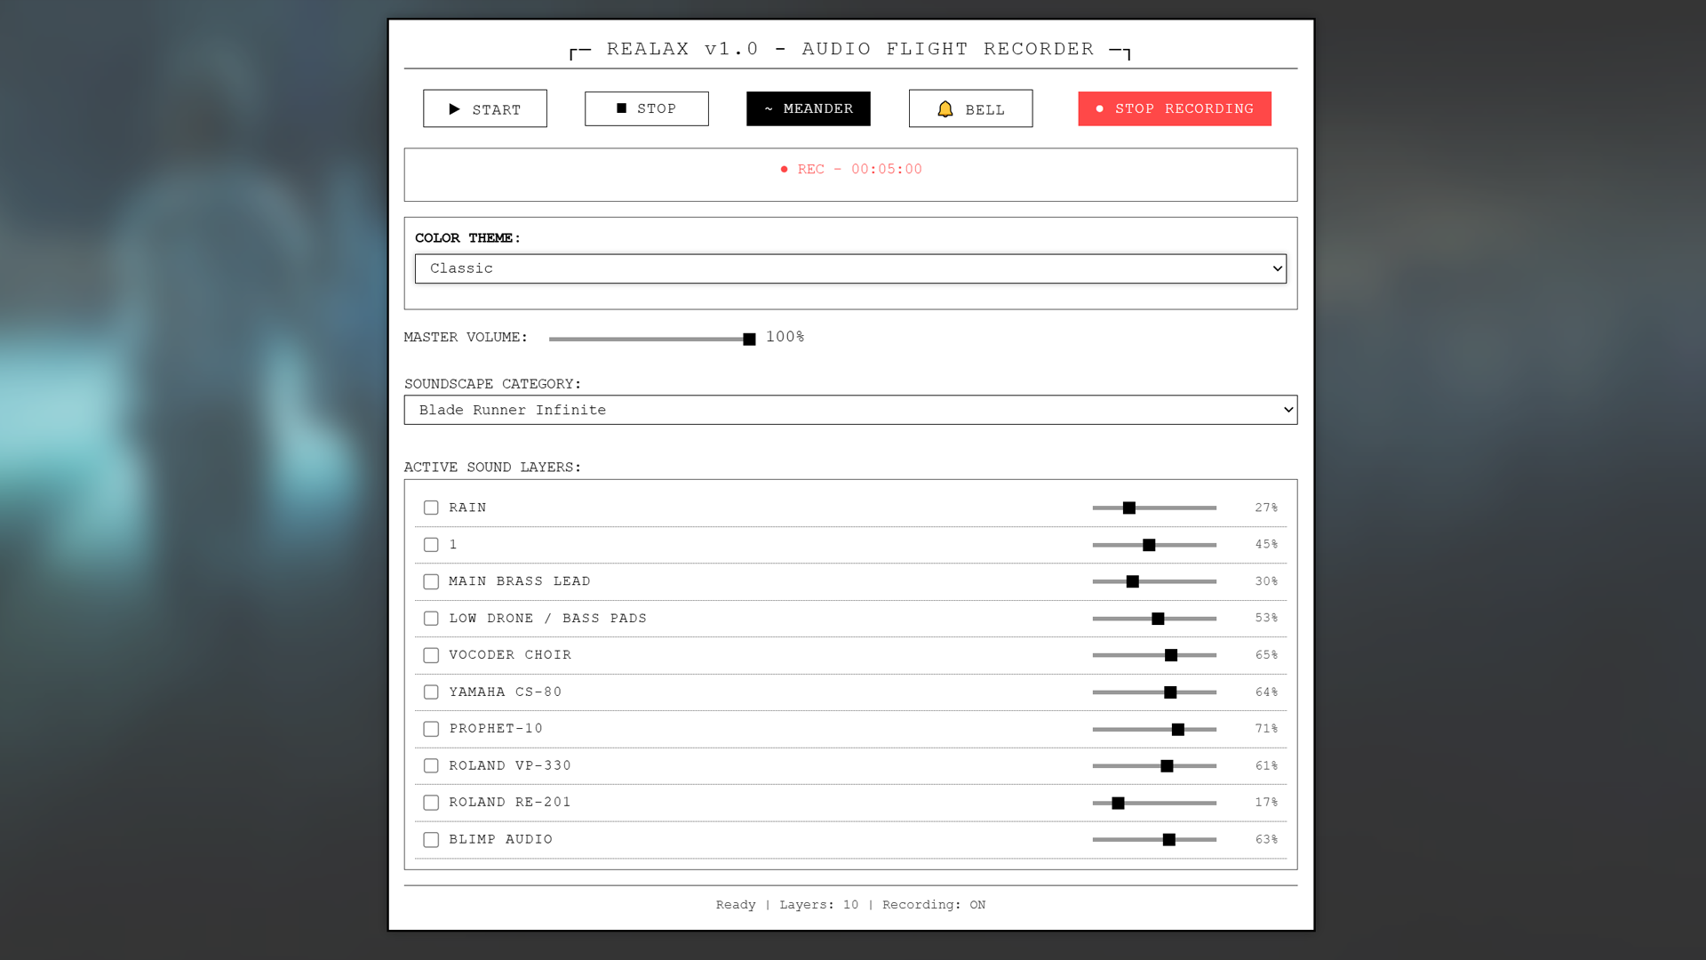Click the stop square icon
This screenshot has height=960, width=1706.
(x=621, y=108)
